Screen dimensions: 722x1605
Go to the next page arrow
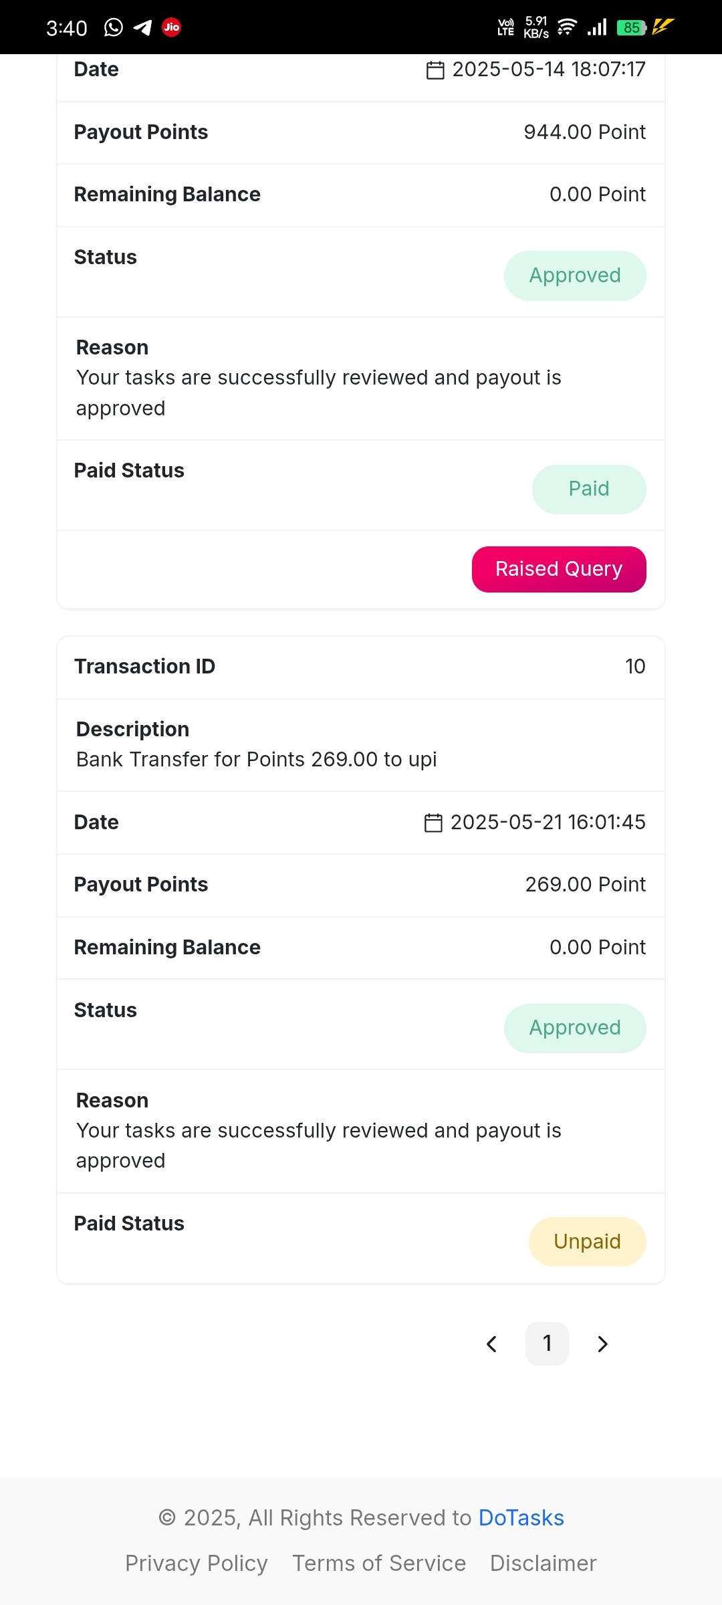click(602, 1344)
